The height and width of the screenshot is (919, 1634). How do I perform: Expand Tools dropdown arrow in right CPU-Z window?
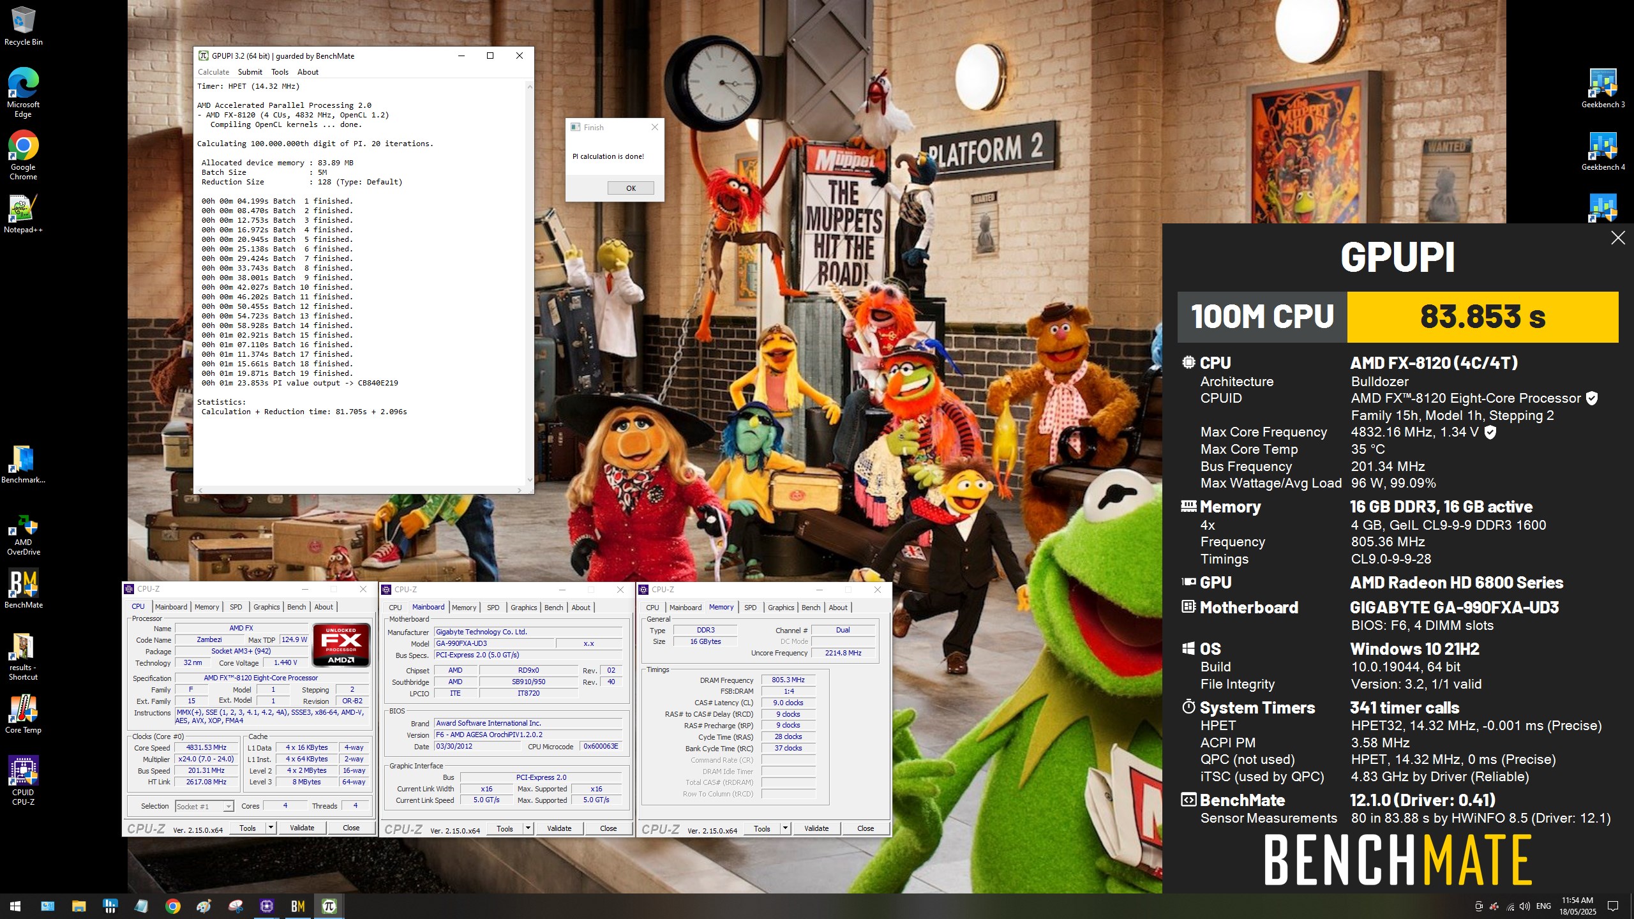coord(785,828)
